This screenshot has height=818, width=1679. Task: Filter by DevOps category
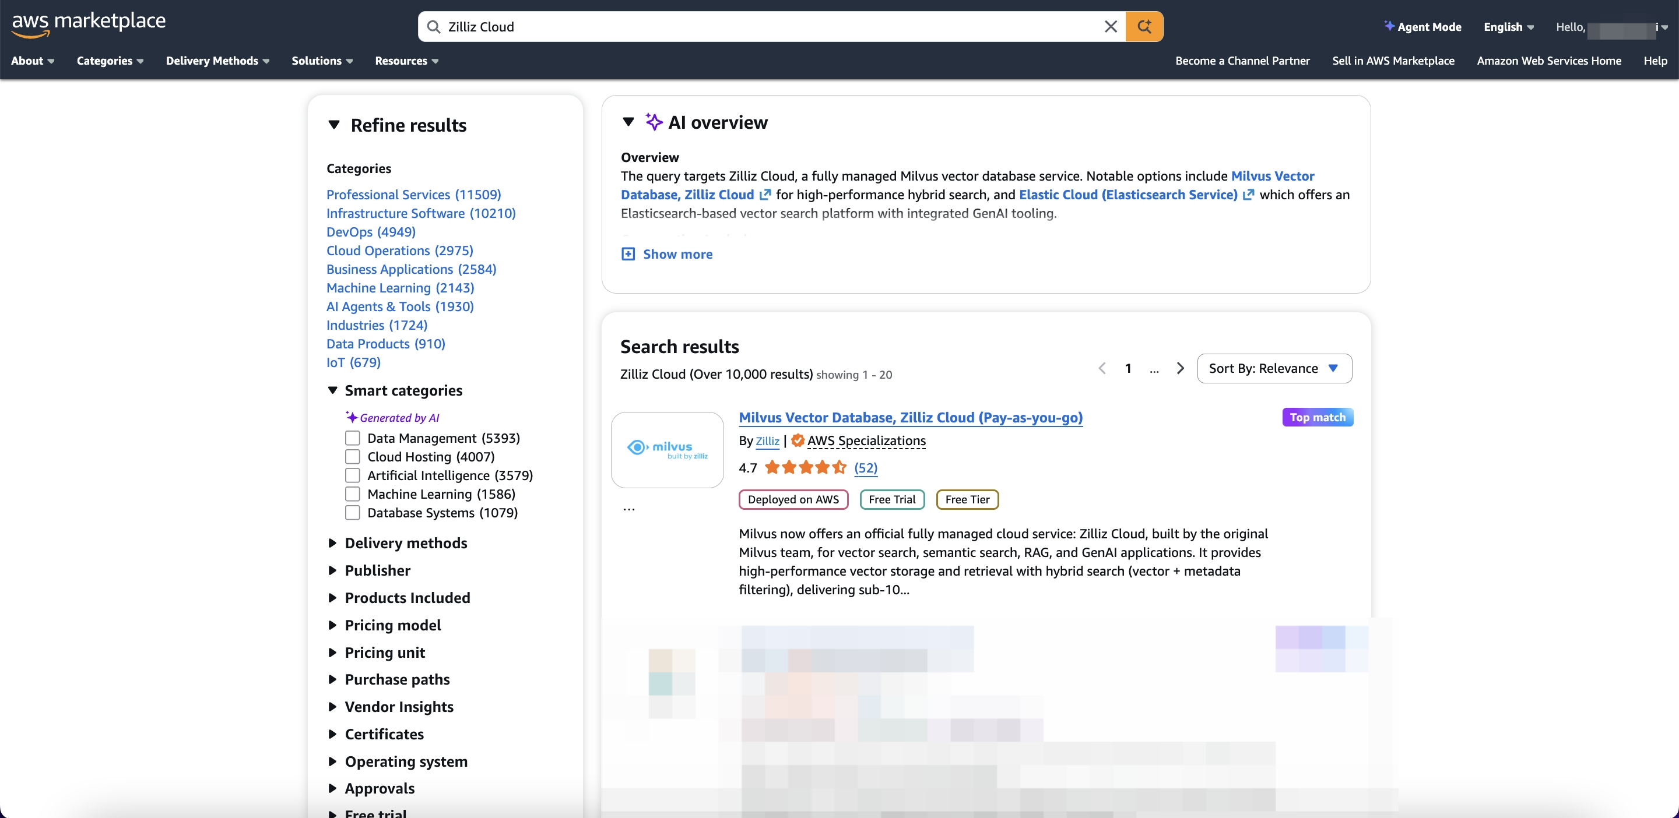[371, 232]
